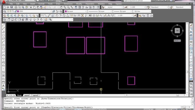Viewport: 195px width, 110px height.
Task: Open the ByLayer color dropdown
Action: point(86,11)
